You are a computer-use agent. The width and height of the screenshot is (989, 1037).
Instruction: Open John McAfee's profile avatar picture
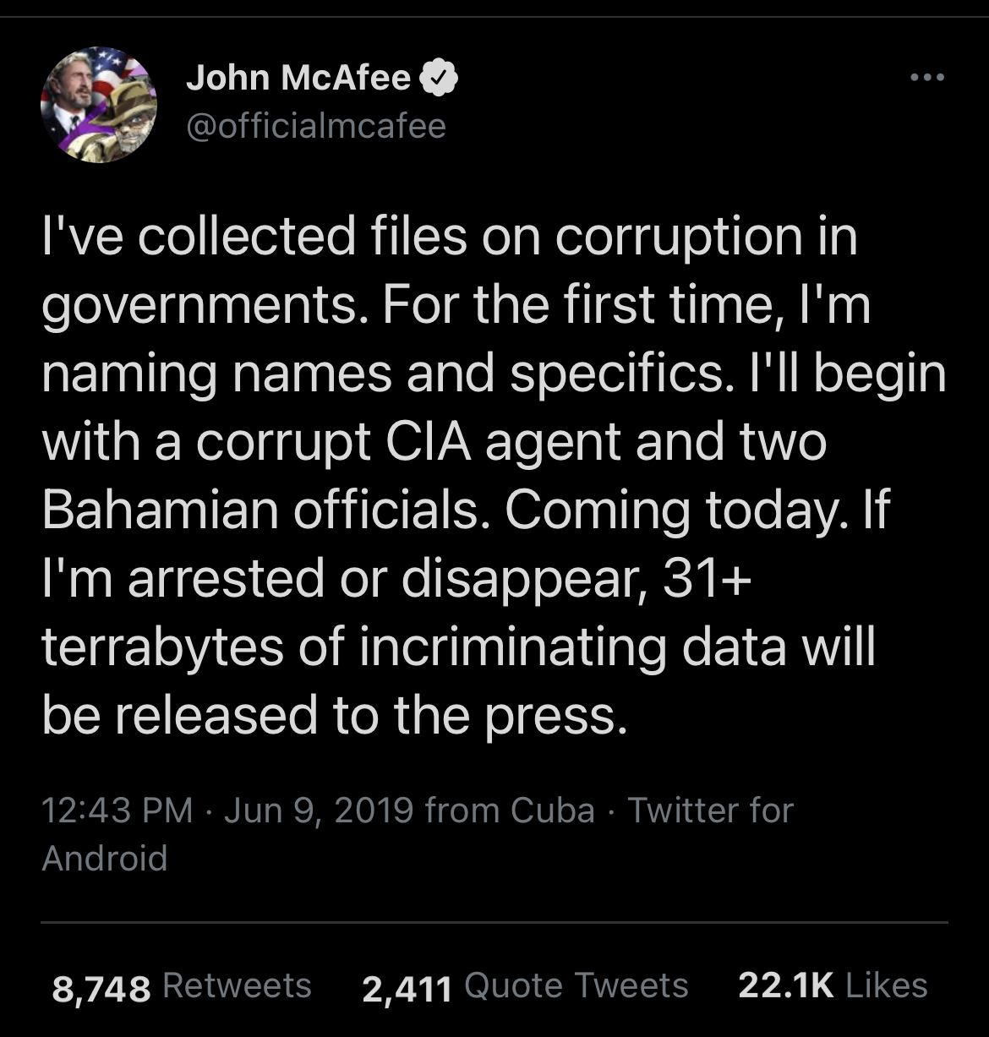[99, 105]
